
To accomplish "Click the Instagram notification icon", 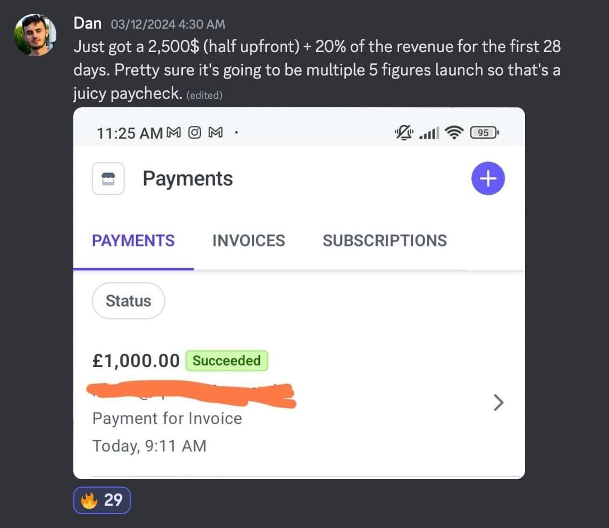I will 195,132.
